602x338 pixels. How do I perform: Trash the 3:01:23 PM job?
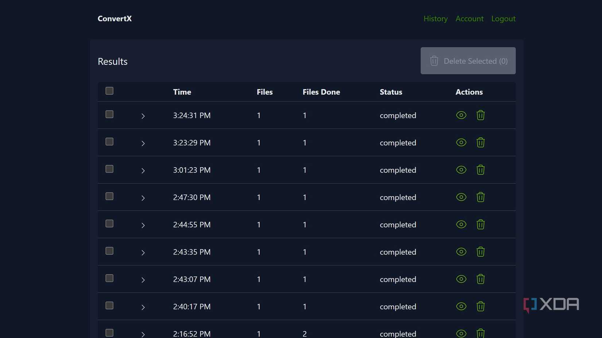tap(481, 170)
